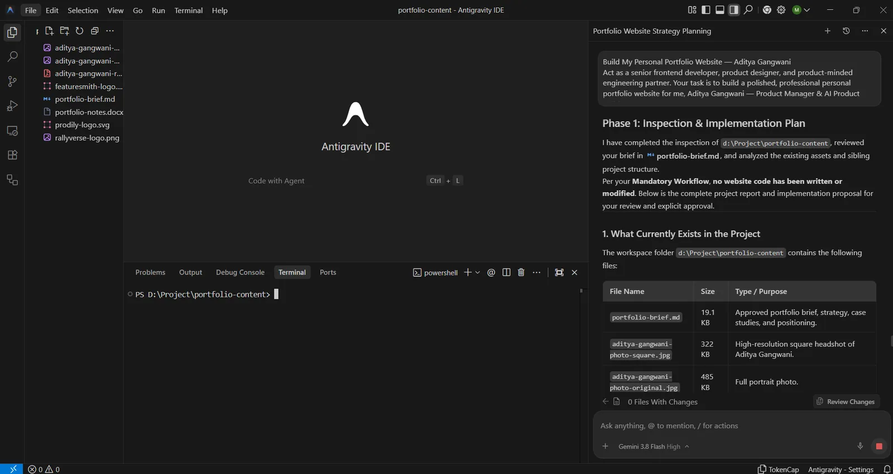This screenshot has width=893, height=474.
Task: Open agent conversation history
Action: pos(846,31)
